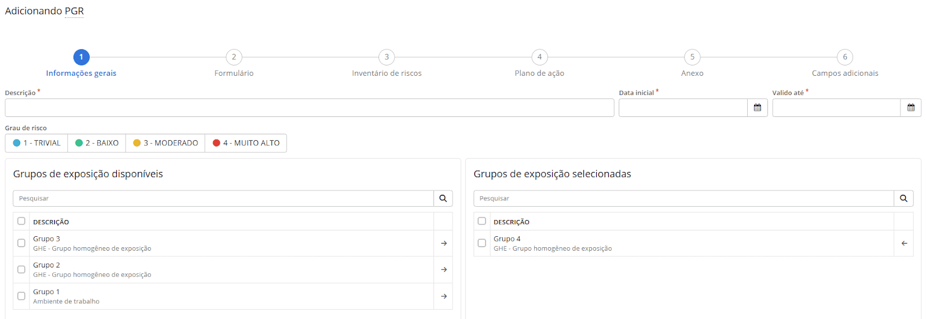Click DESCRIÇÃO header in selected groups table
The image size is (926, 319).
[x=512, y=222]
